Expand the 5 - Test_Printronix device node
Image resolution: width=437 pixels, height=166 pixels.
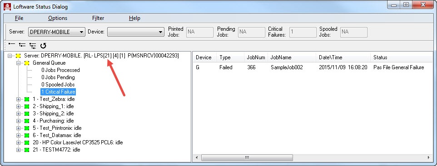tap(18, 128)
